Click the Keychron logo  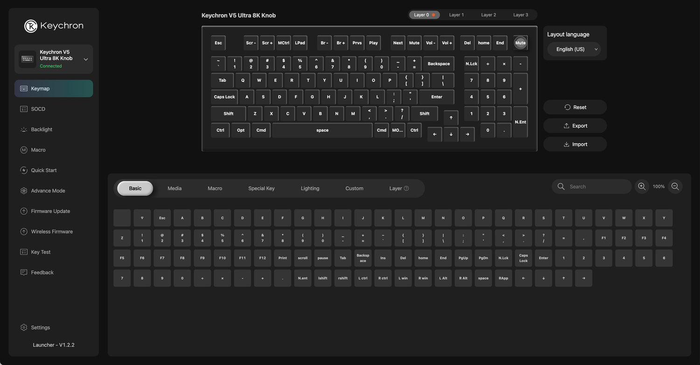(x=53, y=26)
